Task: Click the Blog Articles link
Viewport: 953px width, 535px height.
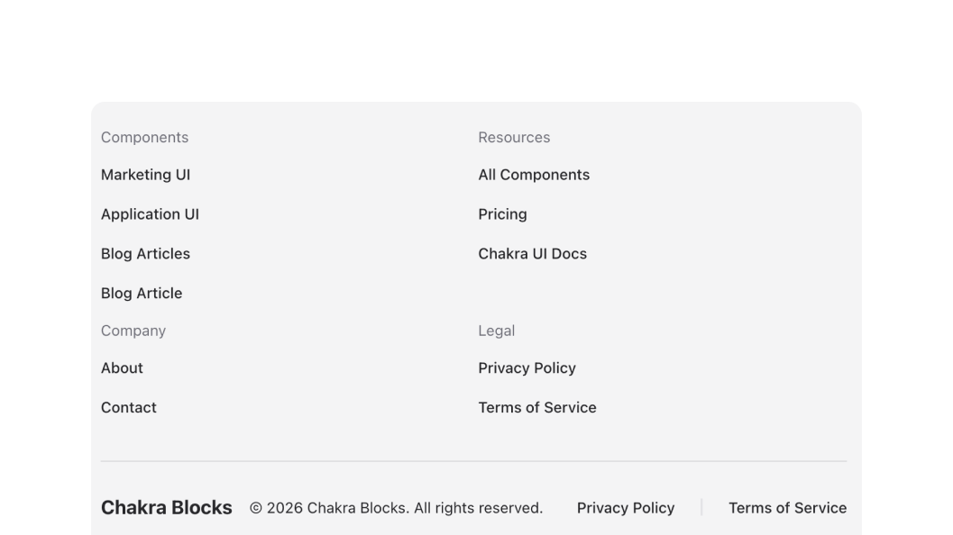Action: [145, 254]
